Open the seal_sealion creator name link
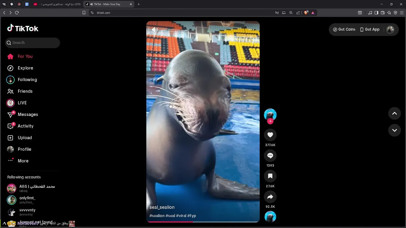 [x=162, y=207]
